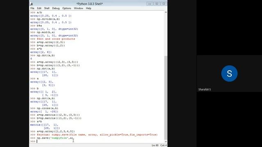262x147 pixels.
Task: Maximize the Python 3.8.3 Shell window
Action: (x=157, y=4)
